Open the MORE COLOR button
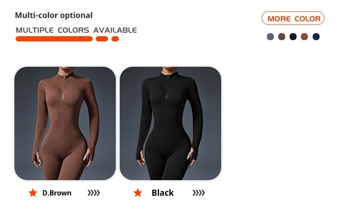 [x=293, y=18]
